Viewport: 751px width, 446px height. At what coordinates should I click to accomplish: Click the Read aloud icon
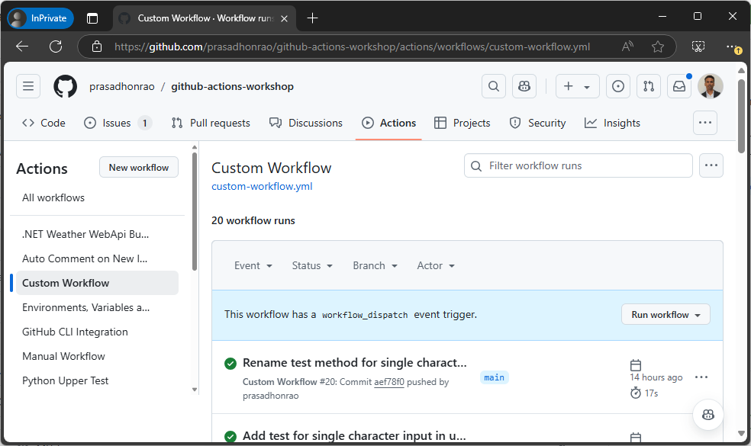click(627, 47)
